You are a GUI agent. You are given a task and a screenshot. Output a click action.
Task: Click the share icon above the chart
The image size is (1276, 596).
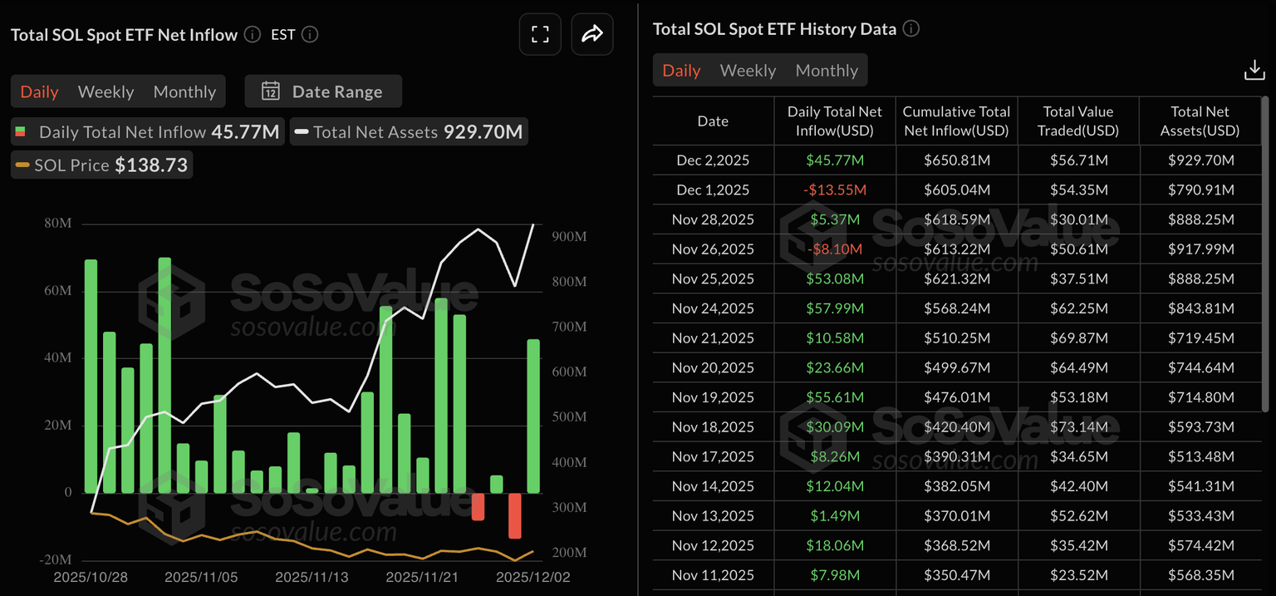tap(591, 34)
